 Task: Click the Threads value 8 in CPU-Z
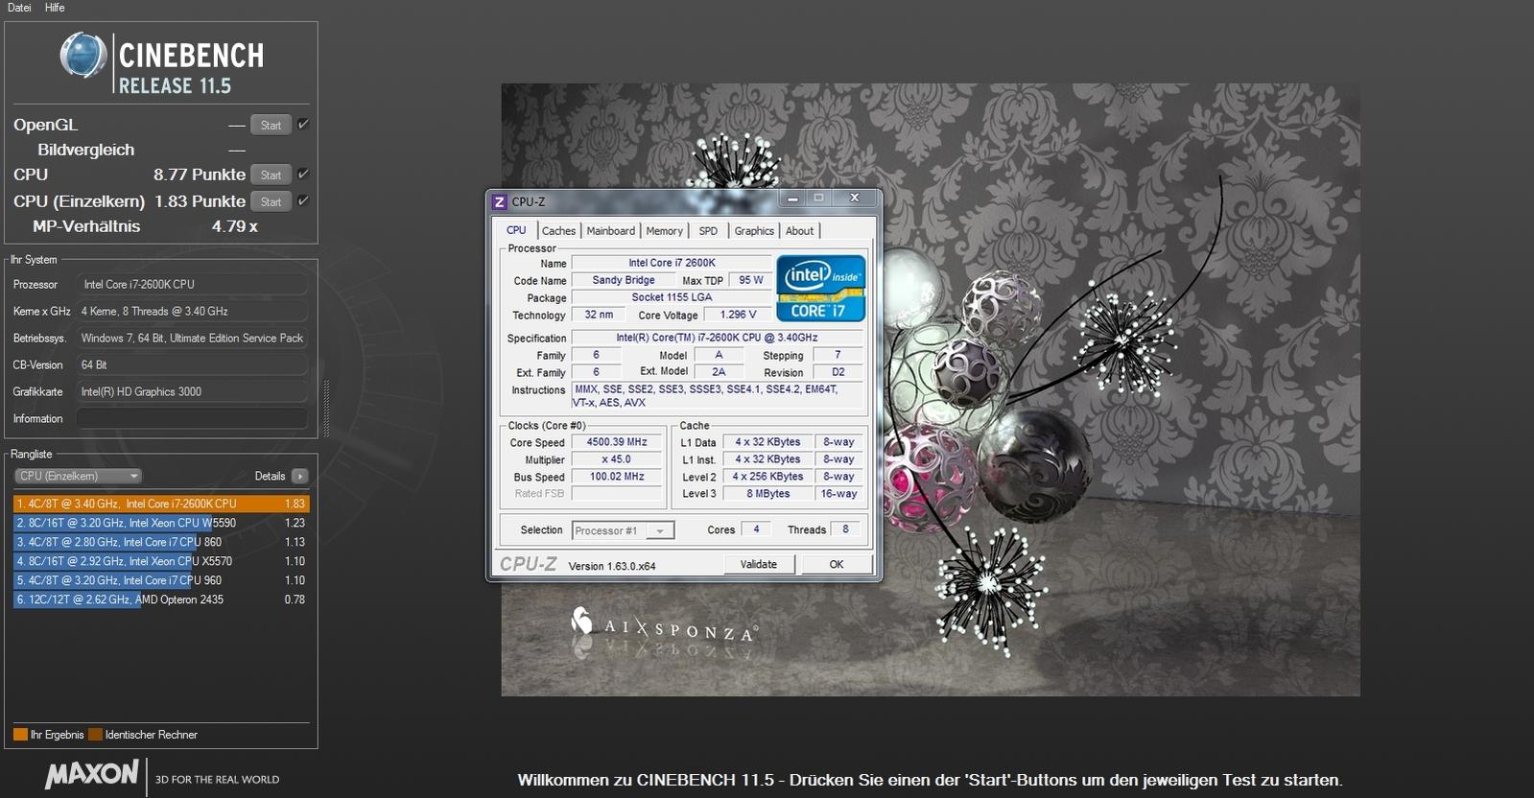click(x=845, y=529)
